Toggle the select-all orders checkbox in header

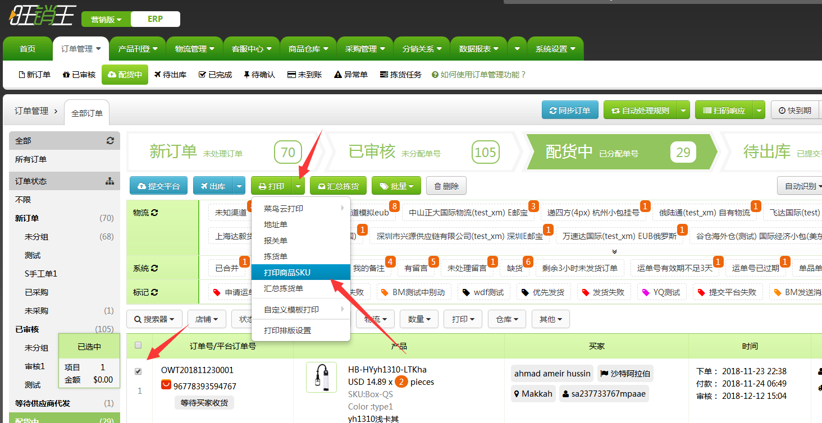(x=138, y=346)
